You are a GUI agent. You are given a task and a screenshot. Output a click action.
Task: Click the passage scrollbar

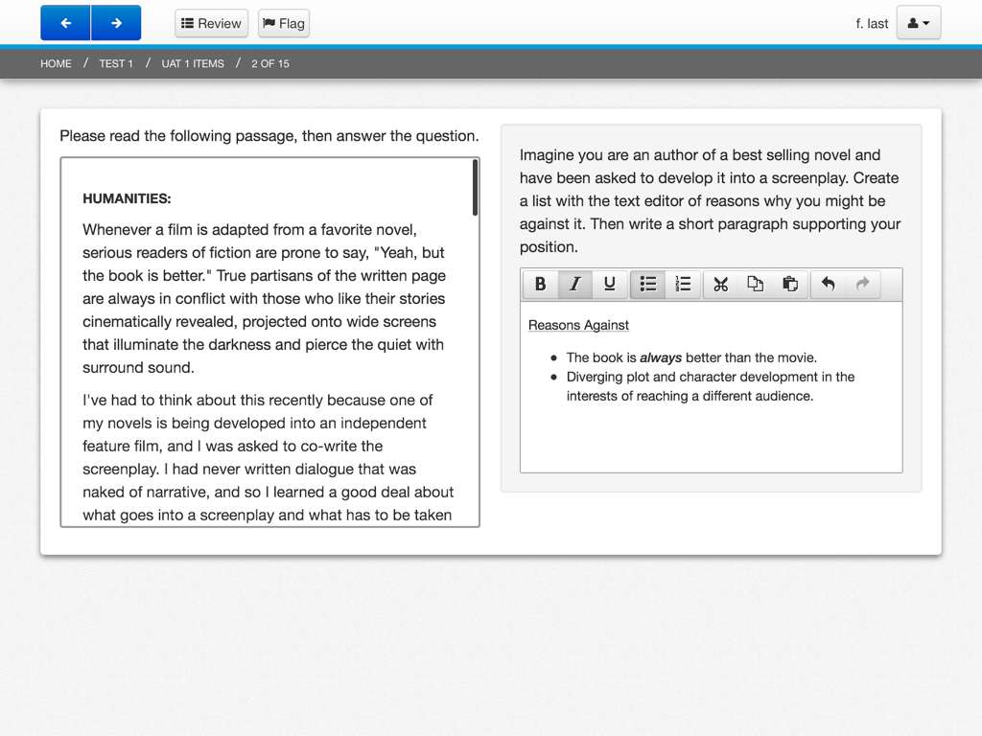tap(475, 187)
